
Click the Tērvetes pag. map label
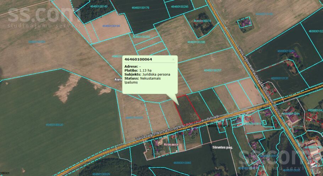tap(222, 147)
